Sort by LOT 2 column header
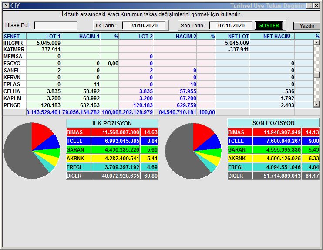Viewport: 323px width, 250px height. [136, 37]
